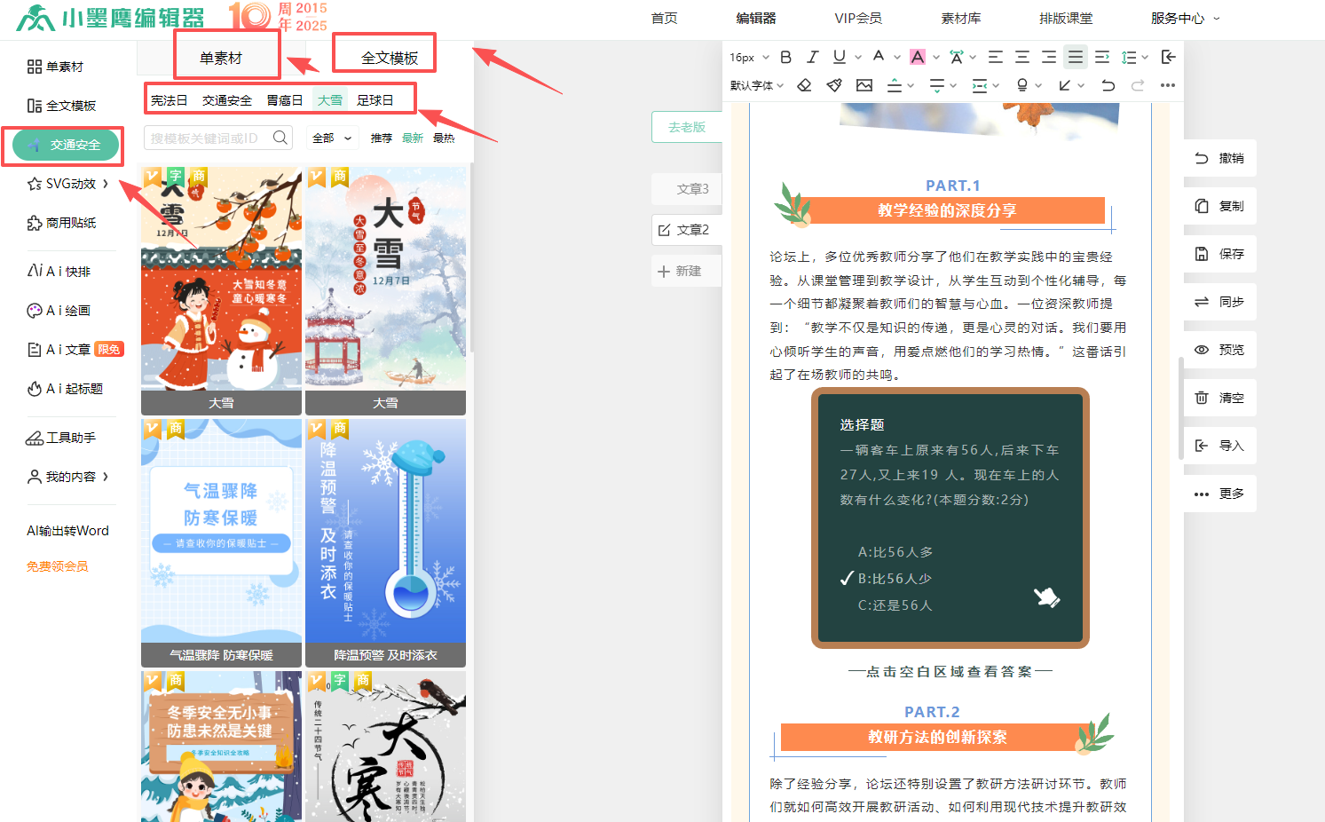Expand the 全部 filter dropdown

[x=332, y=138]
